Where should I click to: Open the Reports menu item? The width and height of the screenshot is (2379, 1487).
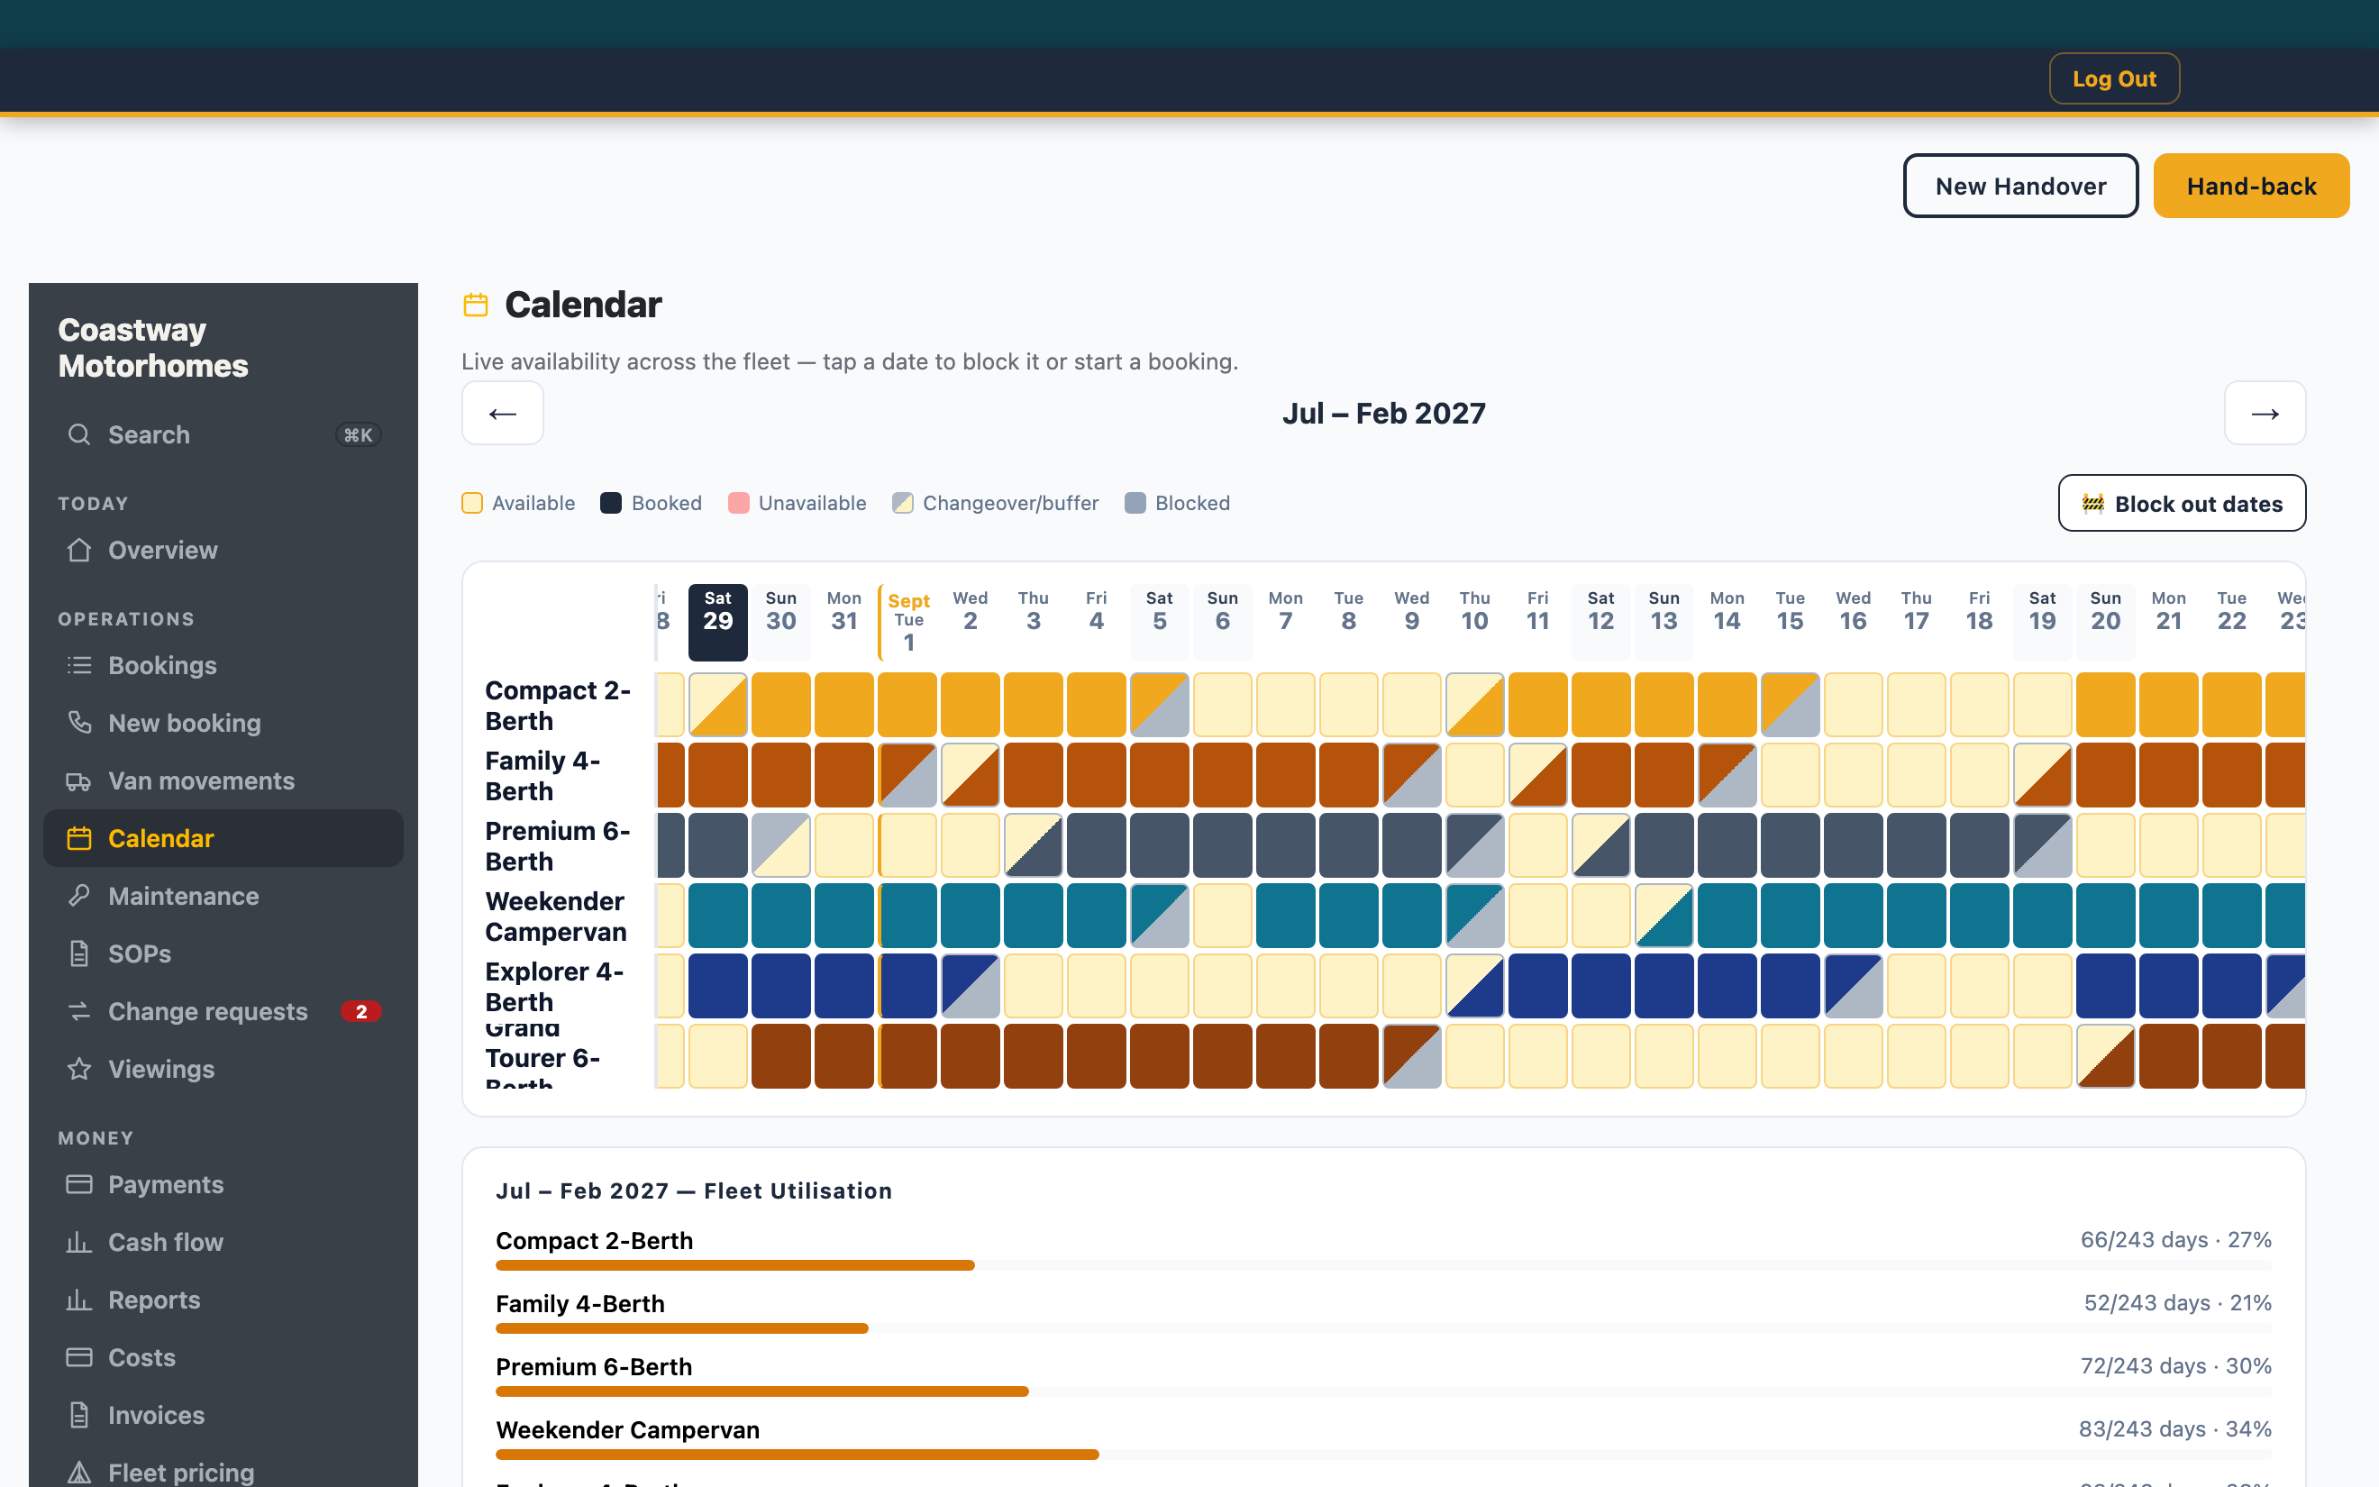[x=223, y=1300]
